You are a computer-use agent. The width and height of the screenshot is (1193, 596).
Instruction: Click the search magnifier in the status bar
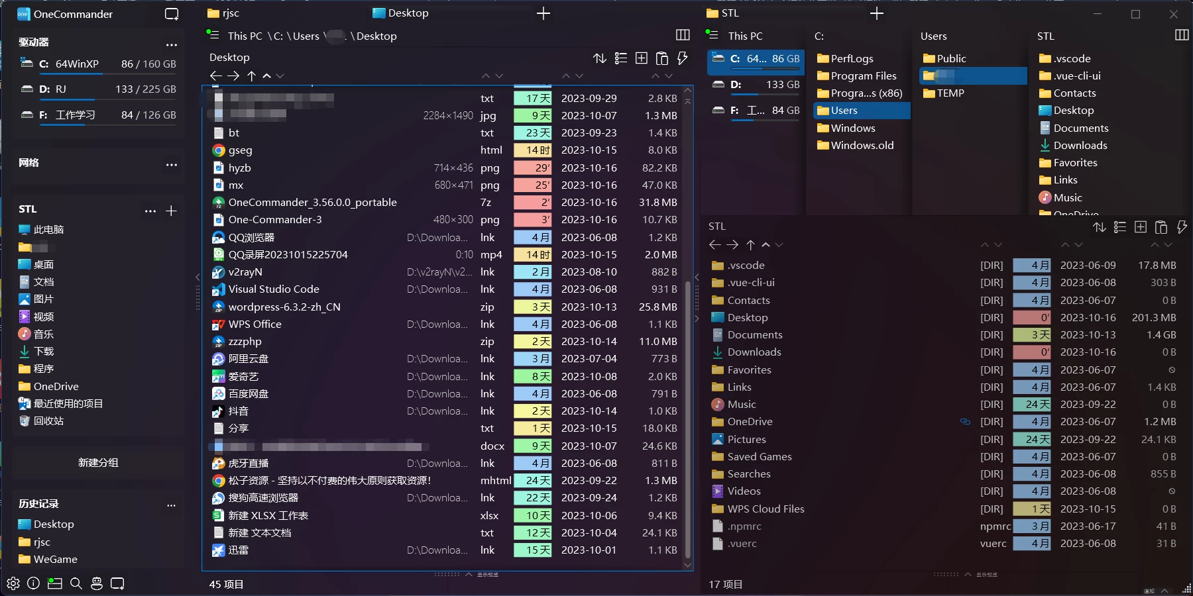tap(76, 583)
